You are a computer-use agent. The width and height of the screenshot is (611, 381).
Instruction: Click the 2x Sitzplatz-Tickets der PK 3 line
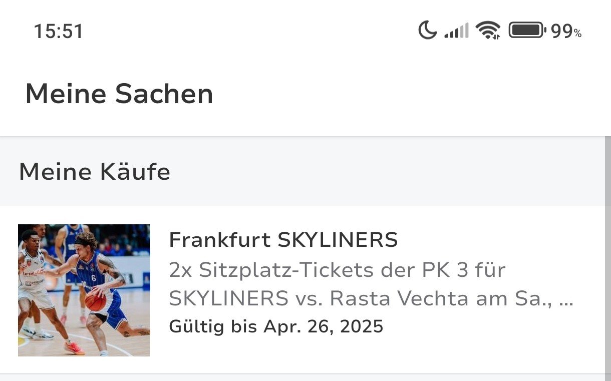point(337,270)
